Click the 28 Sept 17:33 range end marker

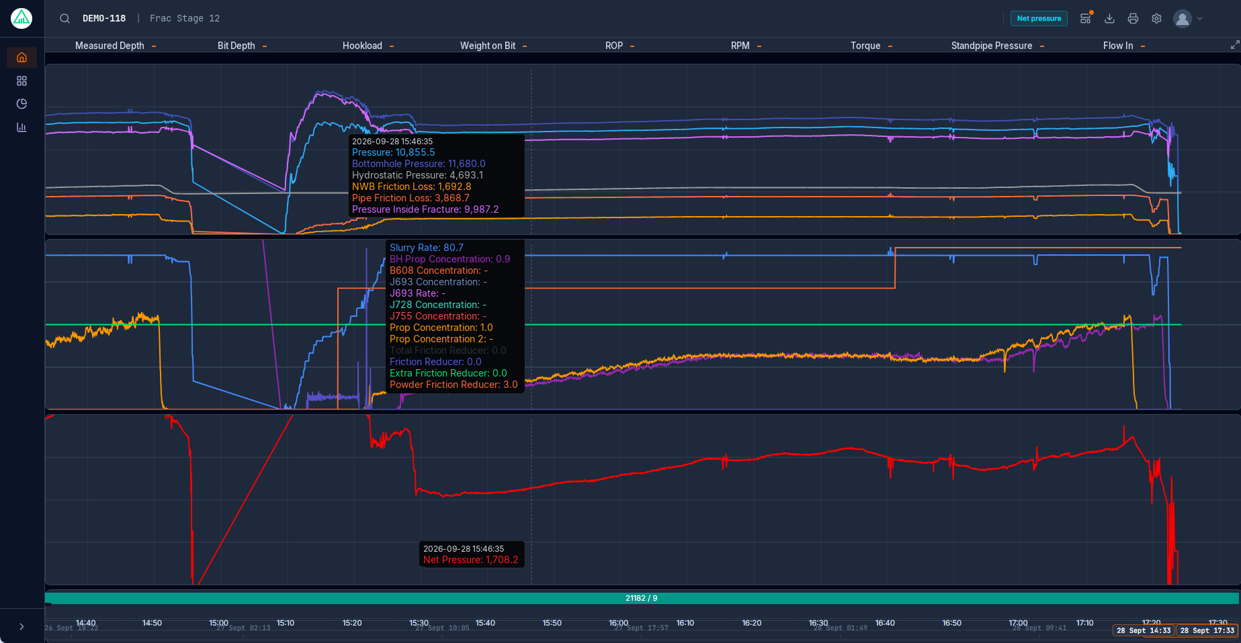[1207, 630]
